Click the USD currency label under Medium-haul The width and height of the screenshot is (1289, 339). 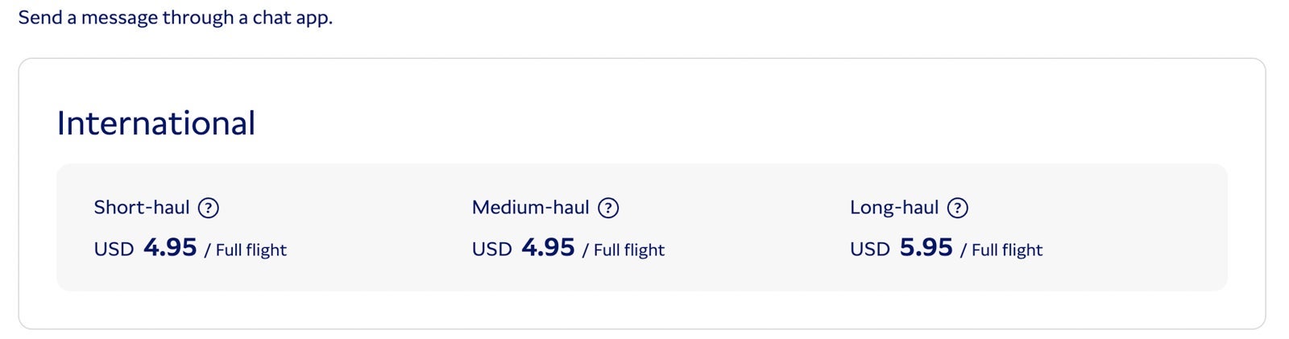492,250
